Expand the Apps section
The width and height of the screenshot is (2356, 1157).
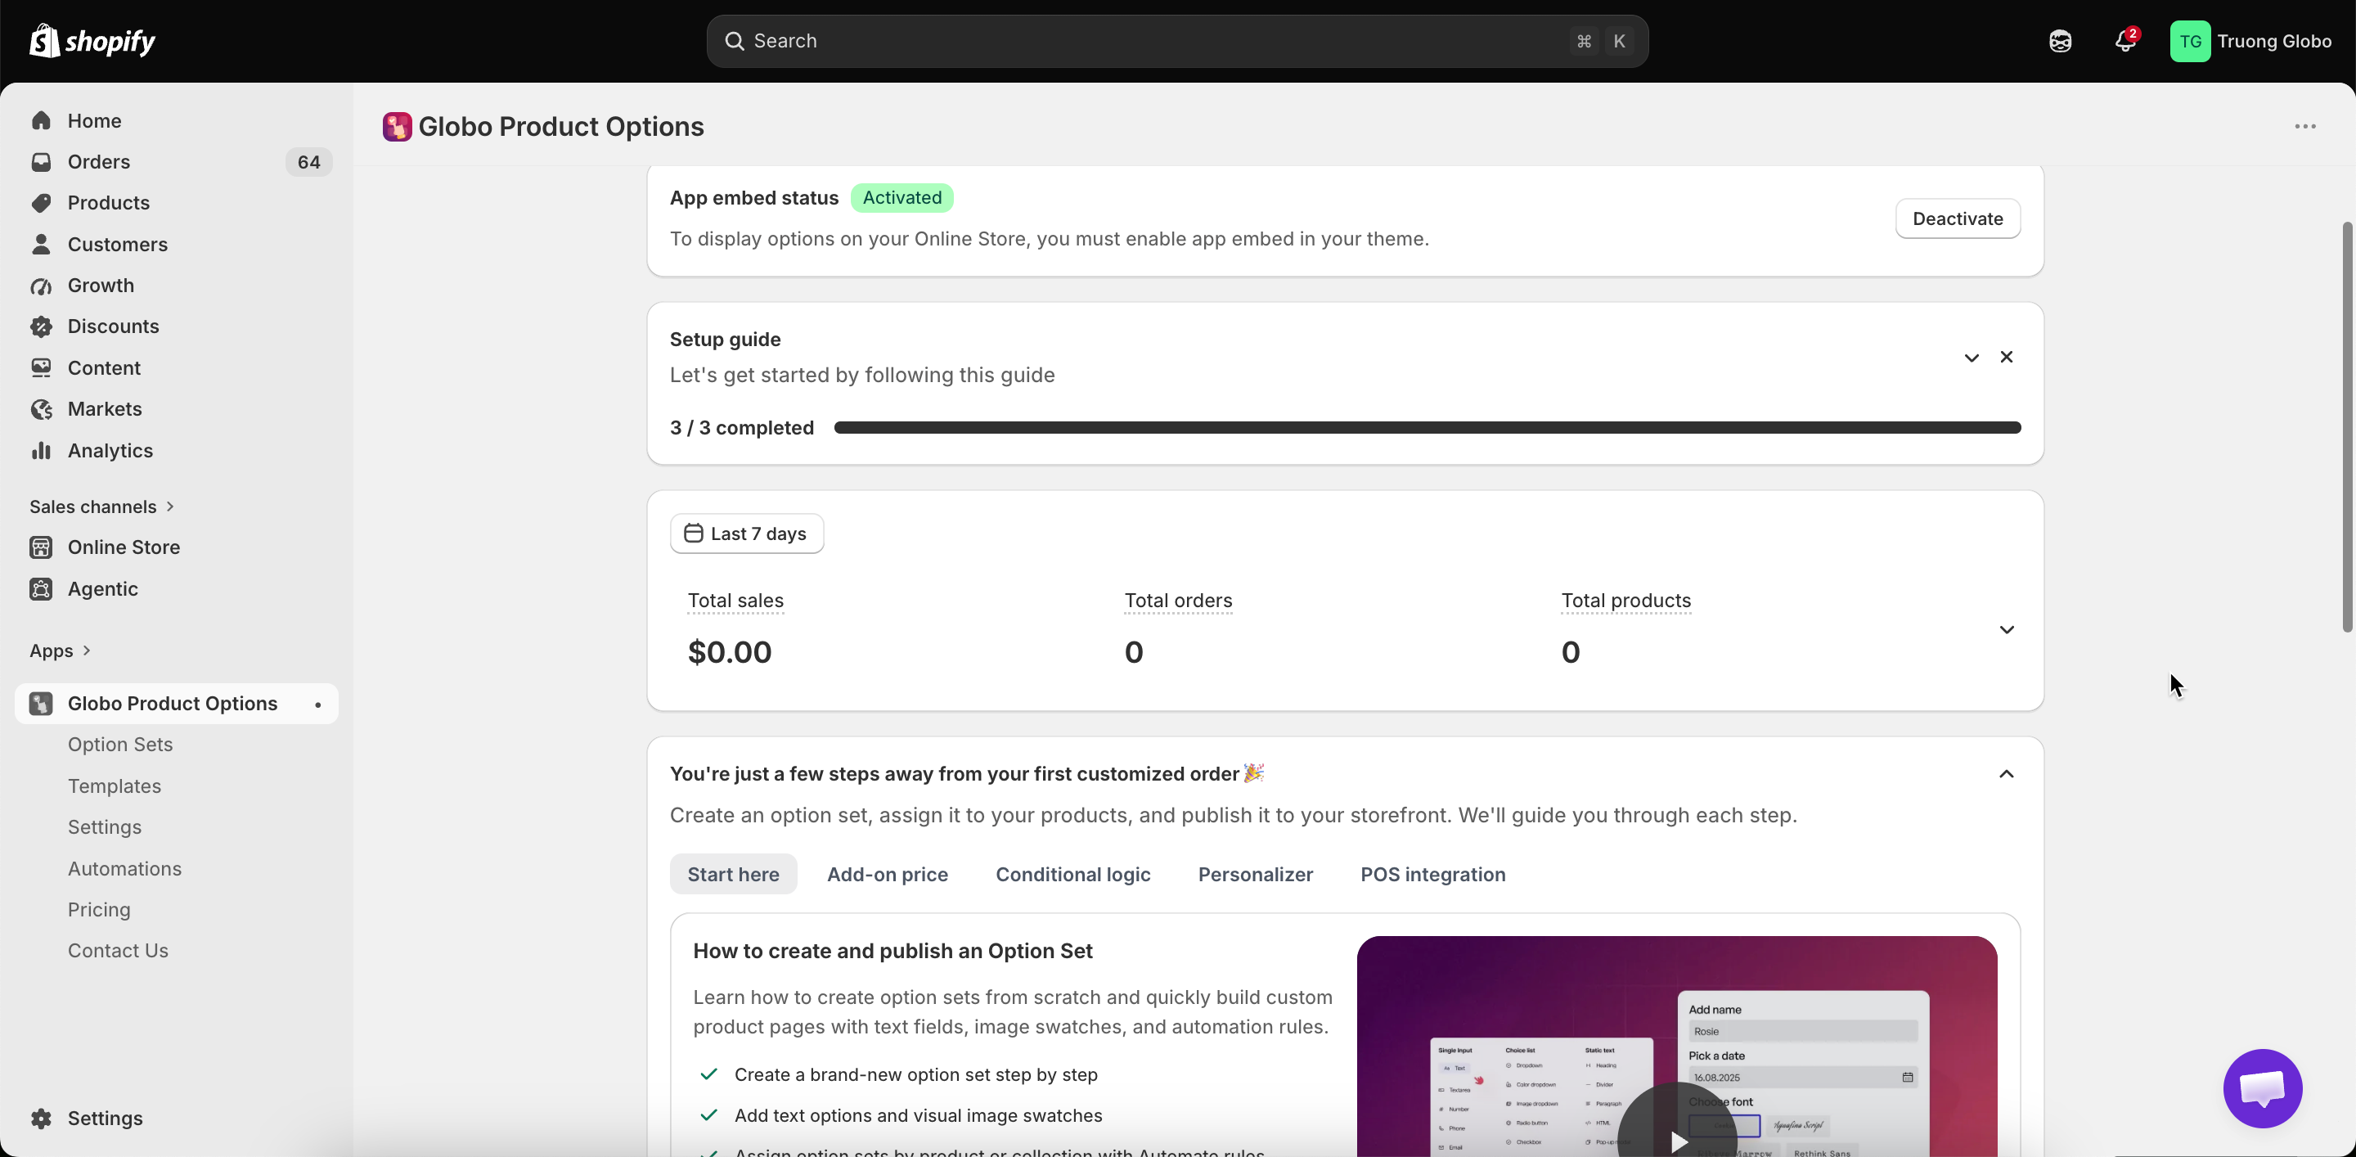point(61,651)
